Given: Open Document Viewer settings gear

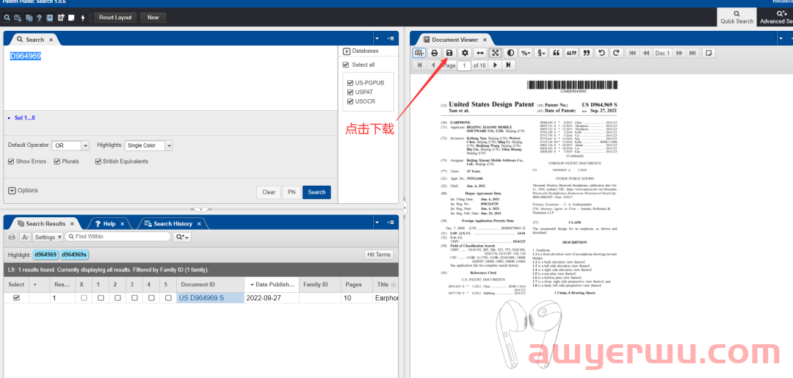Looking at the screenshot, I should pyautogui.click(x=465, y=53).
